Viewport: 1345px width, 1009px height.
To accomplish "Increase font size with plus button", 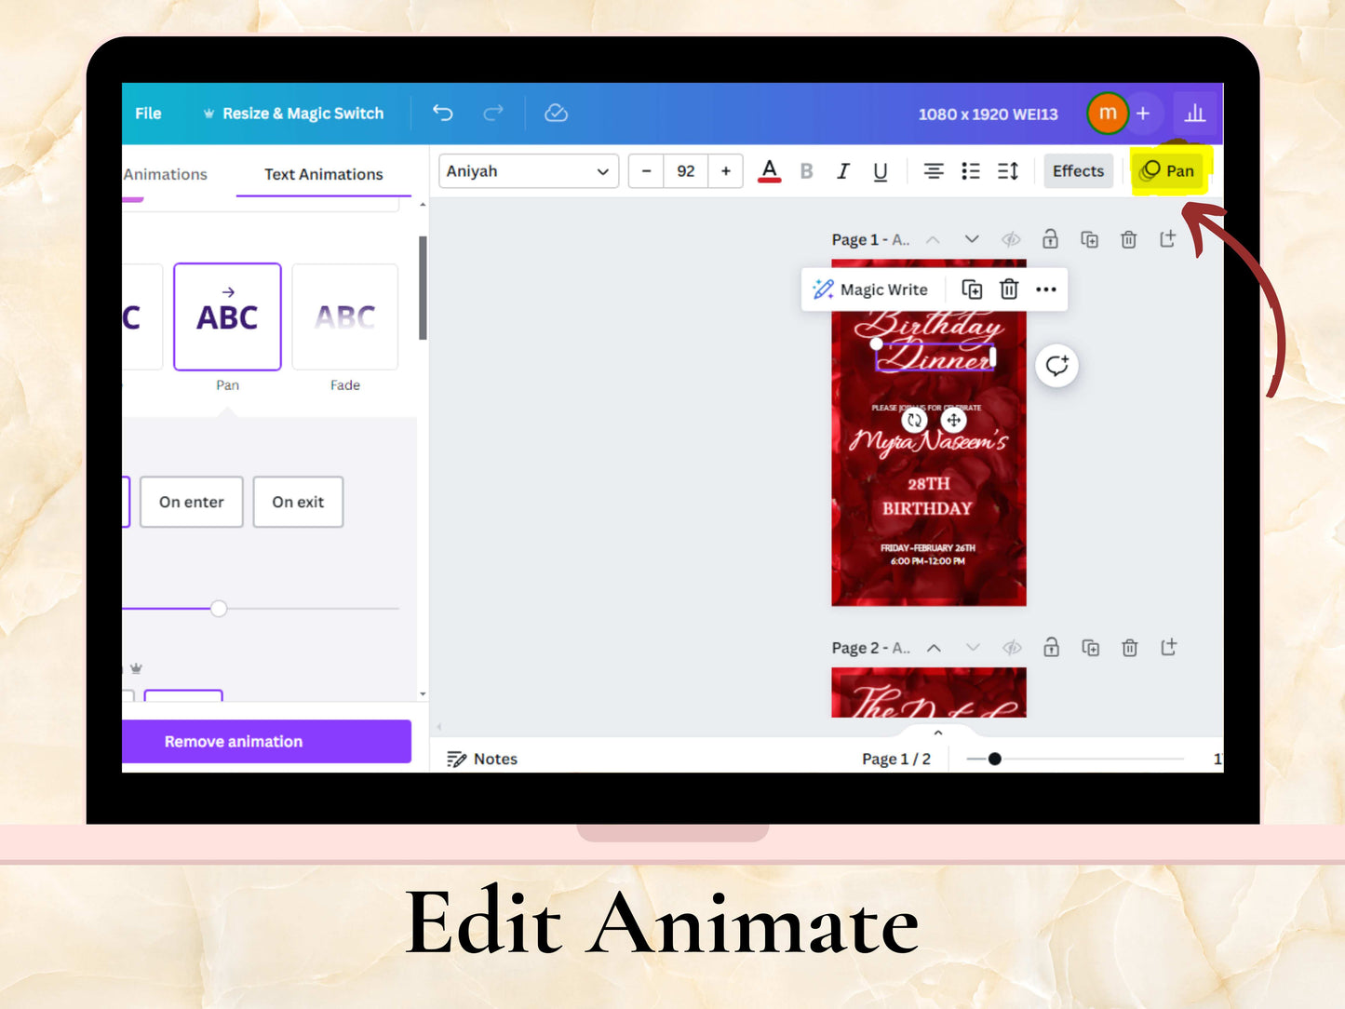I will point(725,171).
